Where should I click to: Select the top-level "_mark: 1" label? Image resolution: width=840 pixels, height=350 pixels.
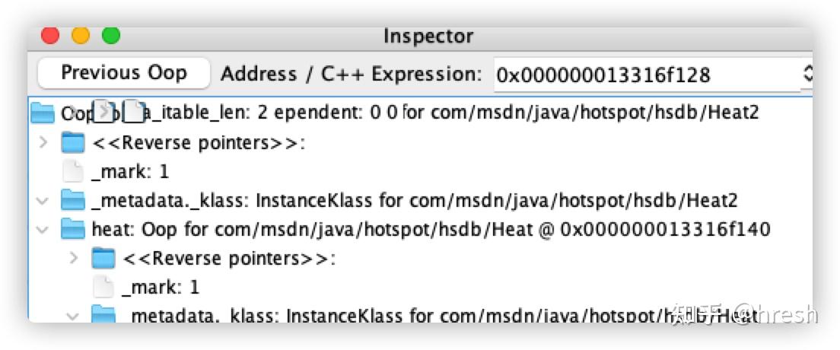coord(130,171)
